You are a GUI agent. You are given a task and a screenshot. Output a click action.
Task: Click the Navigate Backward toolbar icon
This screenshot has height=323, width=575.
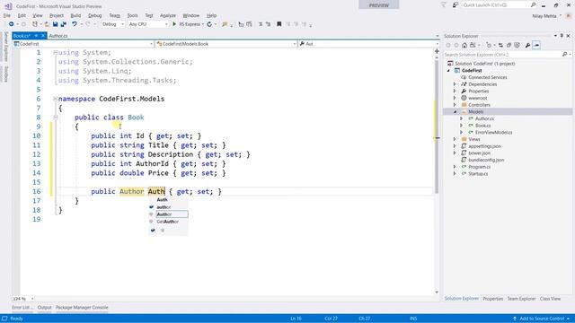(x=12, y=24)
